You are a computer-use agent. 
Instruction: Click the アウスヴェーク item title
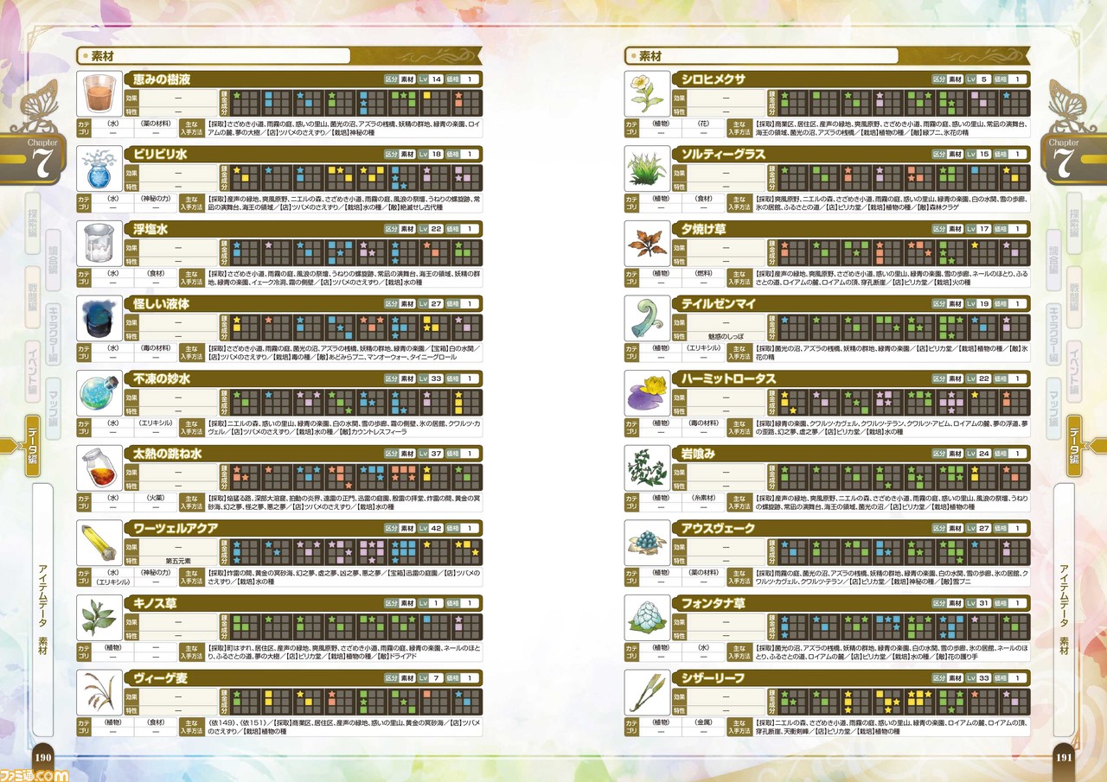tap(718, 528)
